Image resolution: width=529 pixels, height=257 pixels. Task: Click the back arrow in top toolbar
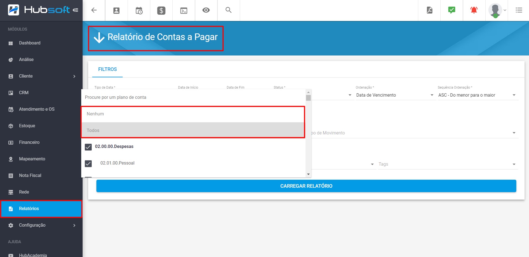[x=94, y=10]
